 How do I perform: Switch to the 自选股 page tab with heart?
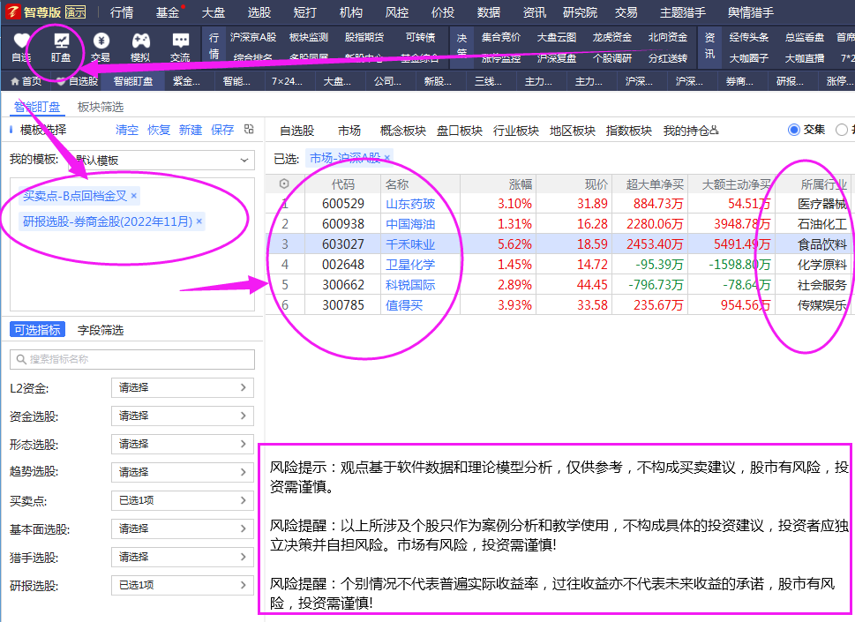tap(78, 81)
